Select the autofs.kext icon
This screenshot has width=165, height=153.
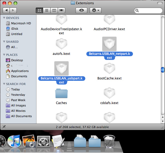61,44
